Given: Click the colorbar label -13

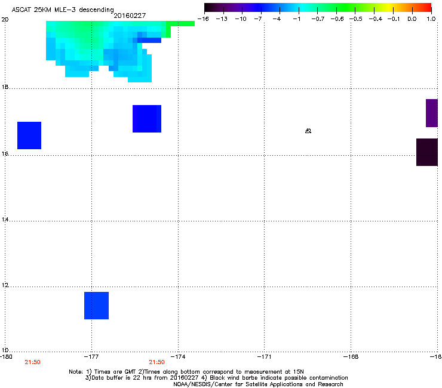Looking at the screenshot, I should point(222,19).
